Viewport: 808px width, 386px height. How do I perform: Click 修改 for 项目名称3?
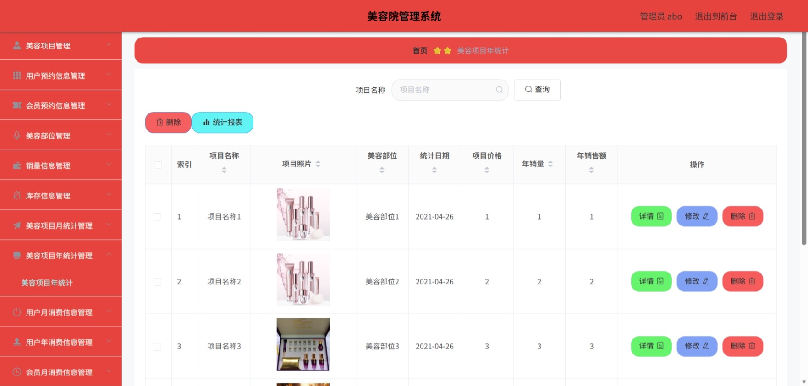[x=697, y=346]
